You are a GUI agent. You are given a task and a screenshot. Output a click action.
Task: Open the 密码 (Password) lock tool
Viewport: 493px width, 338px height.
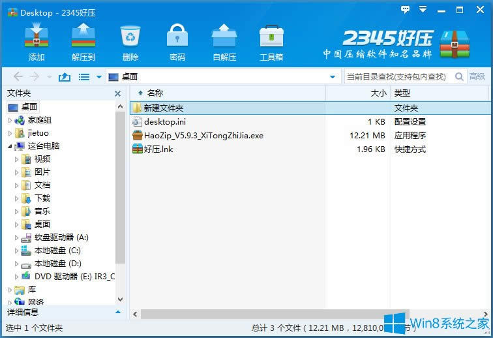click(x=177, y=40)
